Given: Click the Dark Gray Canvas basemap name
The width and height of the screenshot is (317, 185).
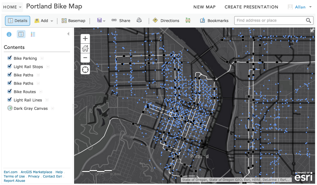Looking at the screenshot, I should pyautogui.click(x=31, y=108).
